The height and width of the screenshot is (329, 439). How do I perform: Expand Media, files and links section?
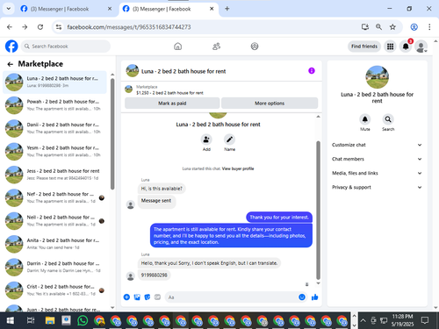click(377, 173)
